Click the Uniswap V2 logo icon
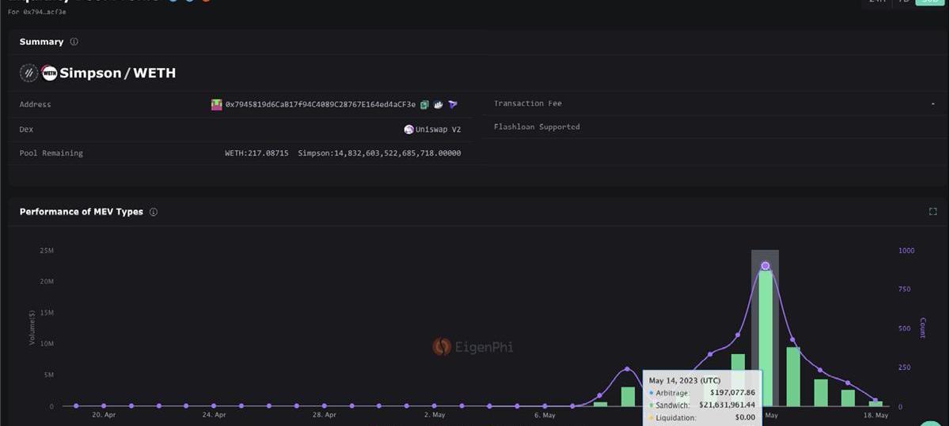 (408, 130)
